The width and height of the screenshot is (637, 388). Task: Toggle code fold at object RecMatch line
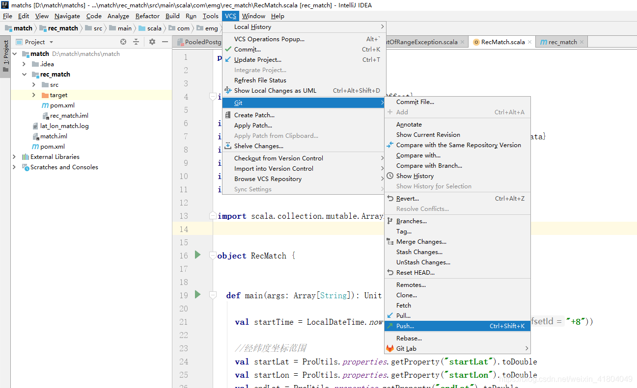(213, 256)
